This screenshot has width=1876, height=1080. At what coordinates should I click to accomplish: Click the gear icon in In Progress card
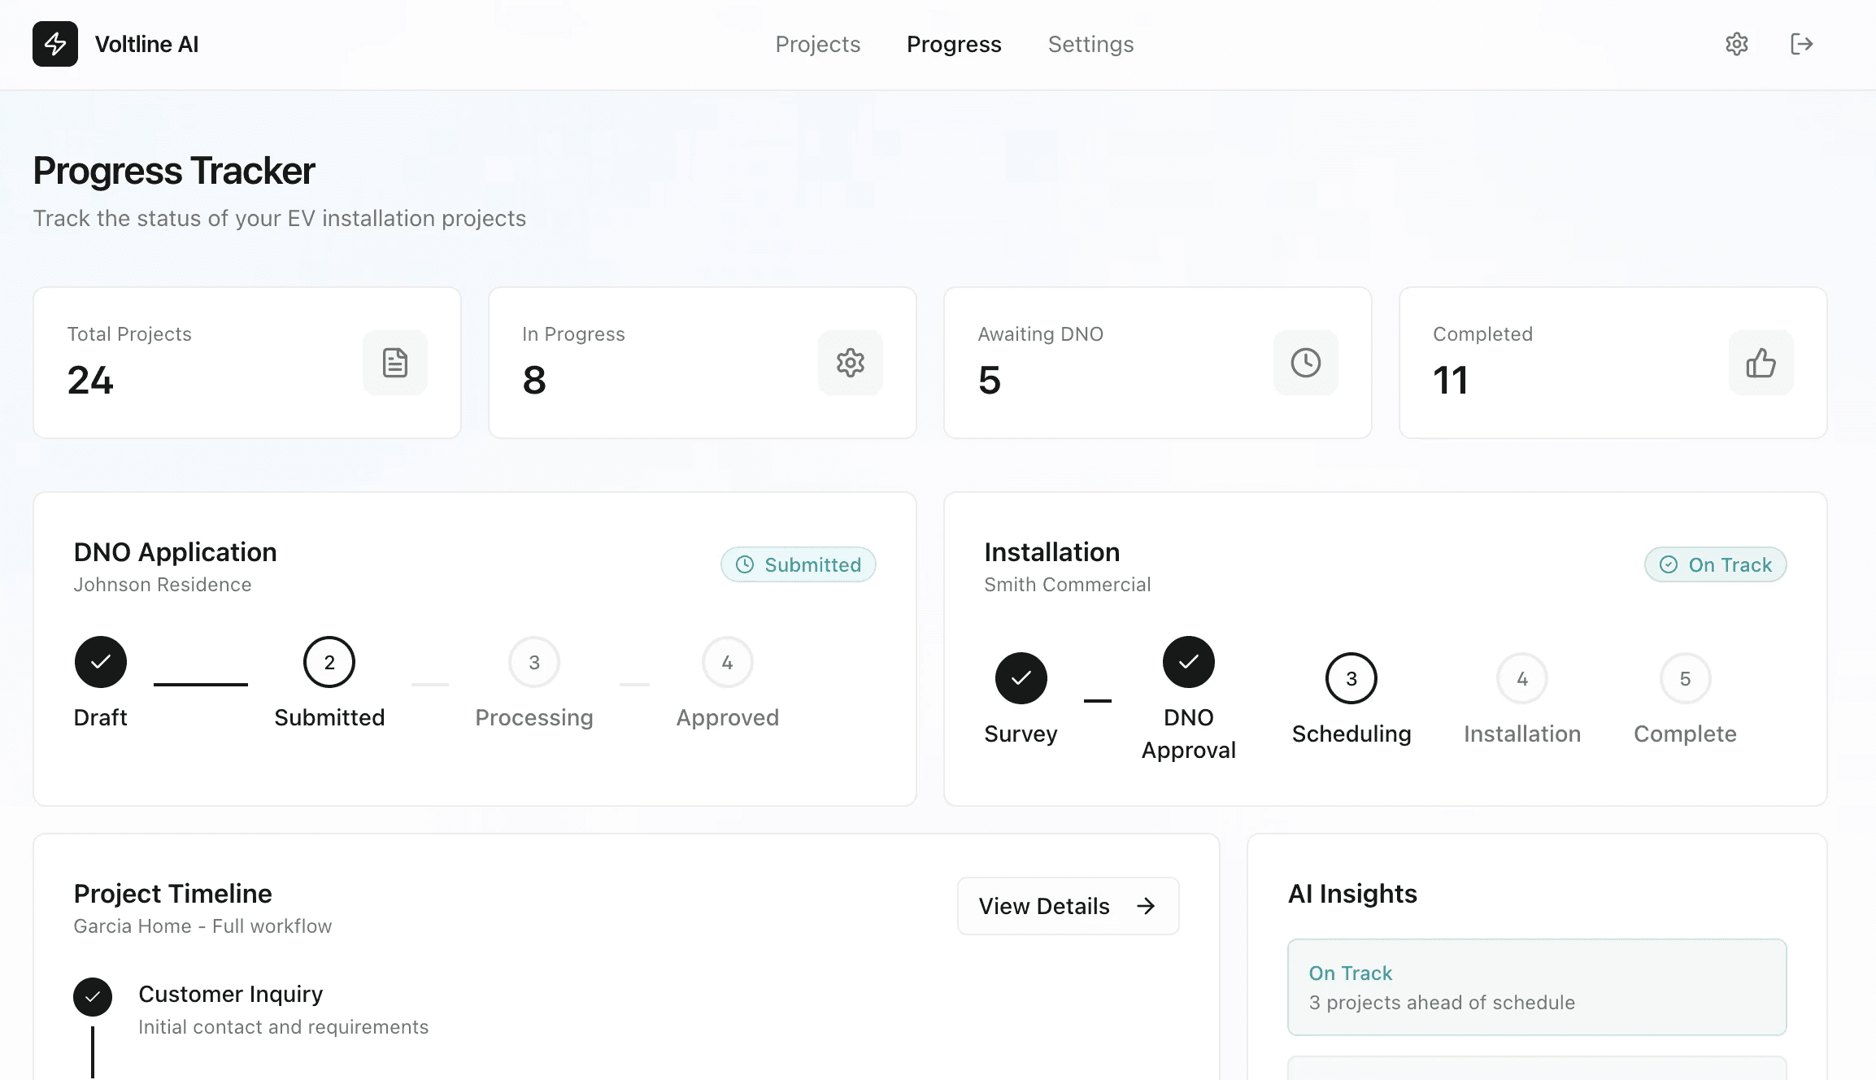click(x=850, y=363)
